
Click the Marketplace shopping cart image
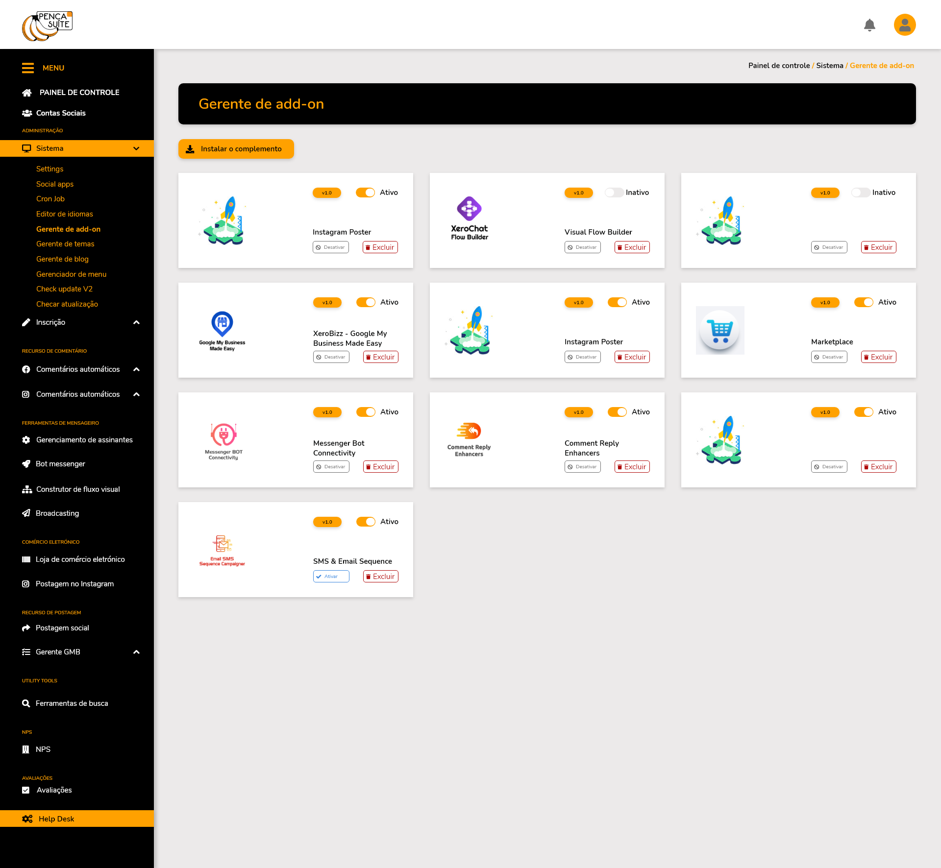[720, 330]
